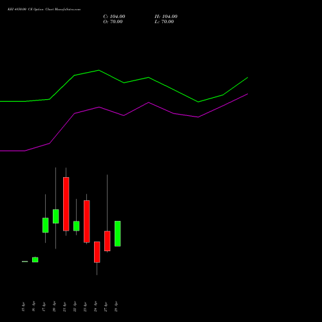Click the purple indicator line's middle peak
Screen dimensions: 322x322
click(149, 102)
